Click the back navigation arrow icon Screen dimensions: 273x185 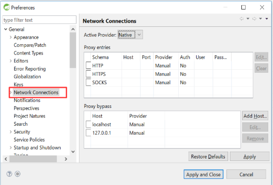click(241, 19)
